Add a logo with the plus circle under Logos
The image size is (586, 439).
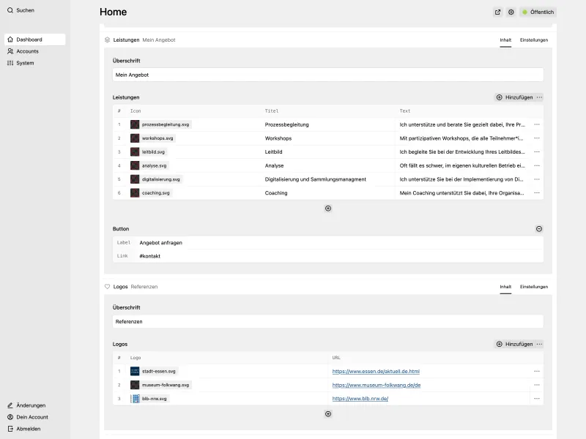pos(328,413)
